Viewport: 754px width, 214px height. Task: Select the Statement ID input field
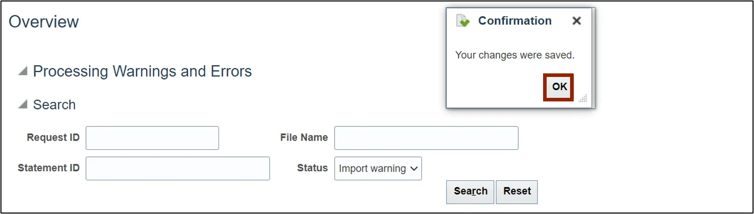(177, 169)
